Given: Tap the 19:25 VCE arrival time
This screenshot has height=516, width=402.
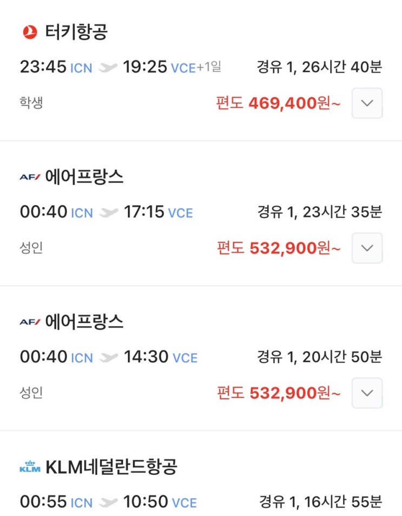Looking at the screenshot, I should pos(157,67).
